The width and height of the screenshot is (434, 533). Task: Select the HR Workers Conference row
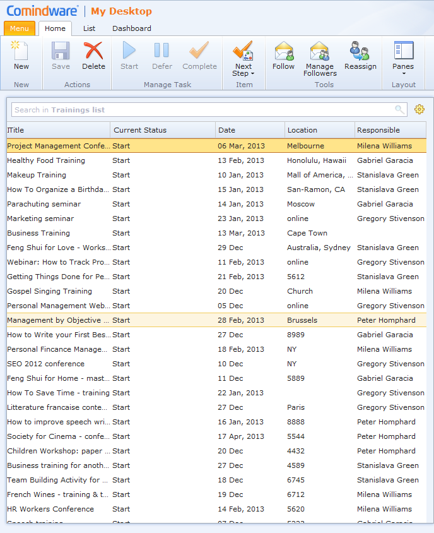pos(216,509)
